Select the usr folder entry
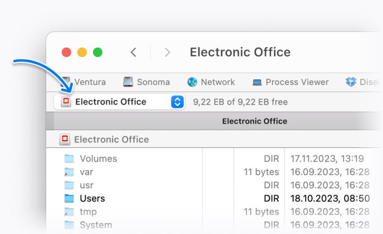The width and height of the screenshot is (383, 234). coord(86,185)
